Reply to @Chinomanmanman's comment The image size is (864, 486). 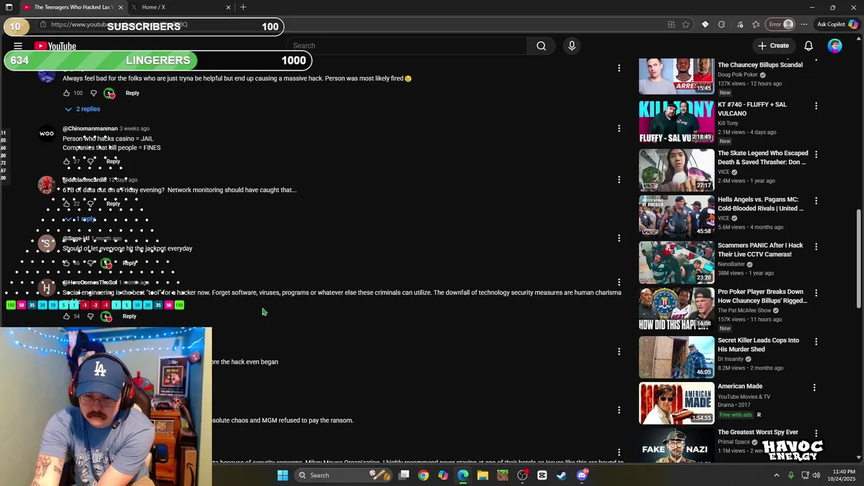pyautogui.click(x=113, y=161)
